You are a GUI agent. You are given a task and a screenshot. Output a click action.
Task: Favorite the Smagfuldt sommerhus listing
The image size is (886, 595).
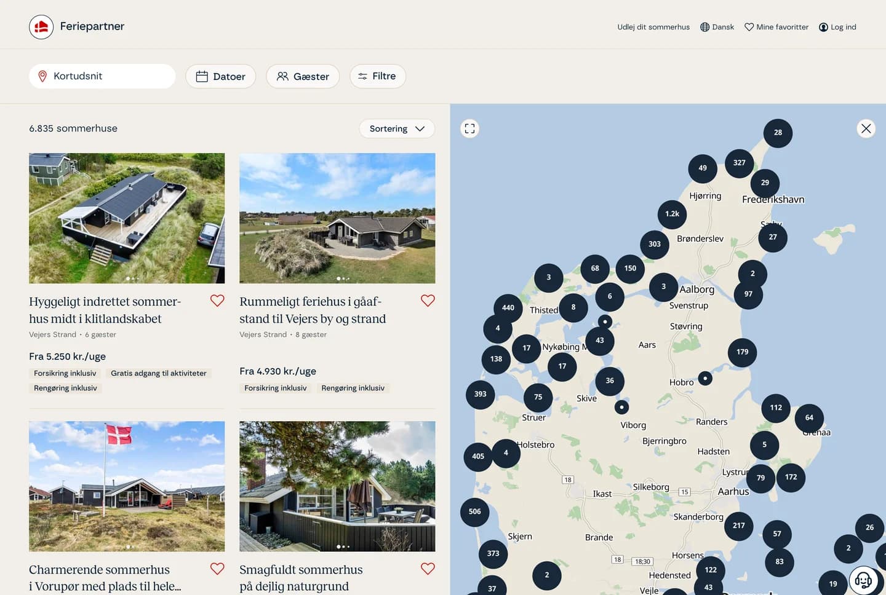(428, 569)
